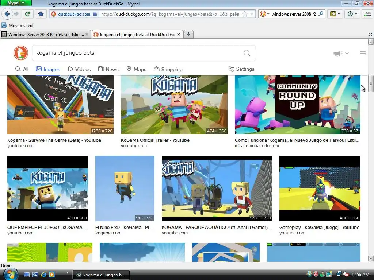Click the DuckDuckGo logo
The width and height of the screenshot is (374, 280).
tap(21, 53)
